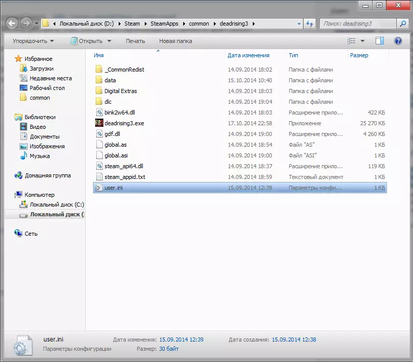Expand the SteamApps breadcrumb arrow
413x362 pixels.
[184, 24]
